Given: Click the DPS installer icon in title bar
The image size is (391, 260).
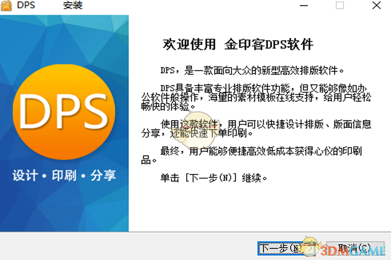Looking at the screenshot, I should [x=6, y=5].
